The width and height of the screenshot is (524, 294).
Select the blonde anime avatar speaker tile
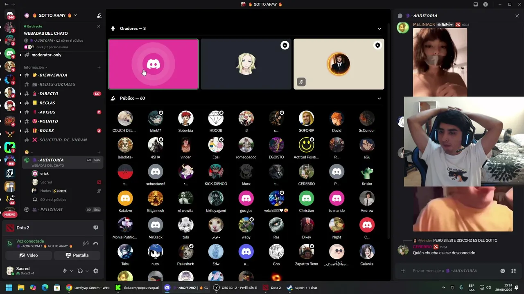point(246,64)
